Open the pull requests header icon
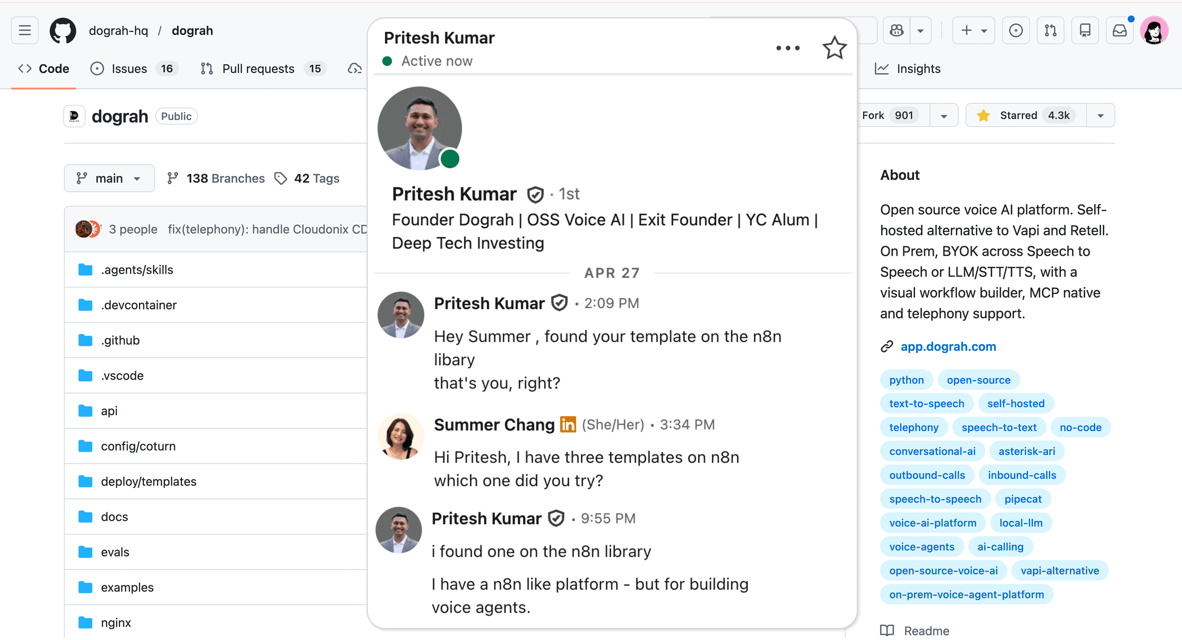1182x640 pixels. tap(1050, 30)
